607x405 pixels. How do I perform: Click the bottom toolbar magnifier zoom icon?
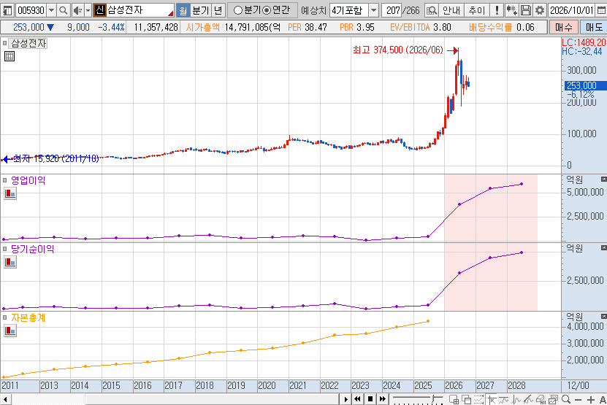566,399
